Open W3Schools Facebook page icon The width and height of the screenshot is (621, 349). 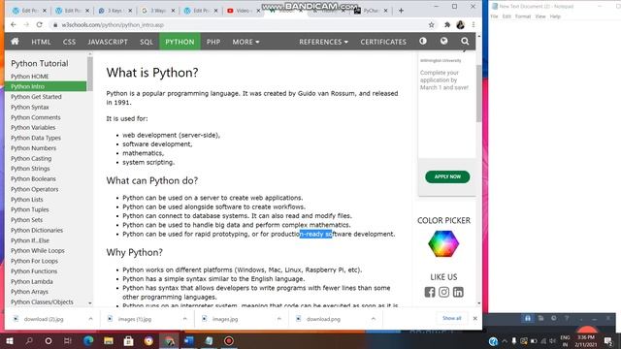click(x=430, y=292)
